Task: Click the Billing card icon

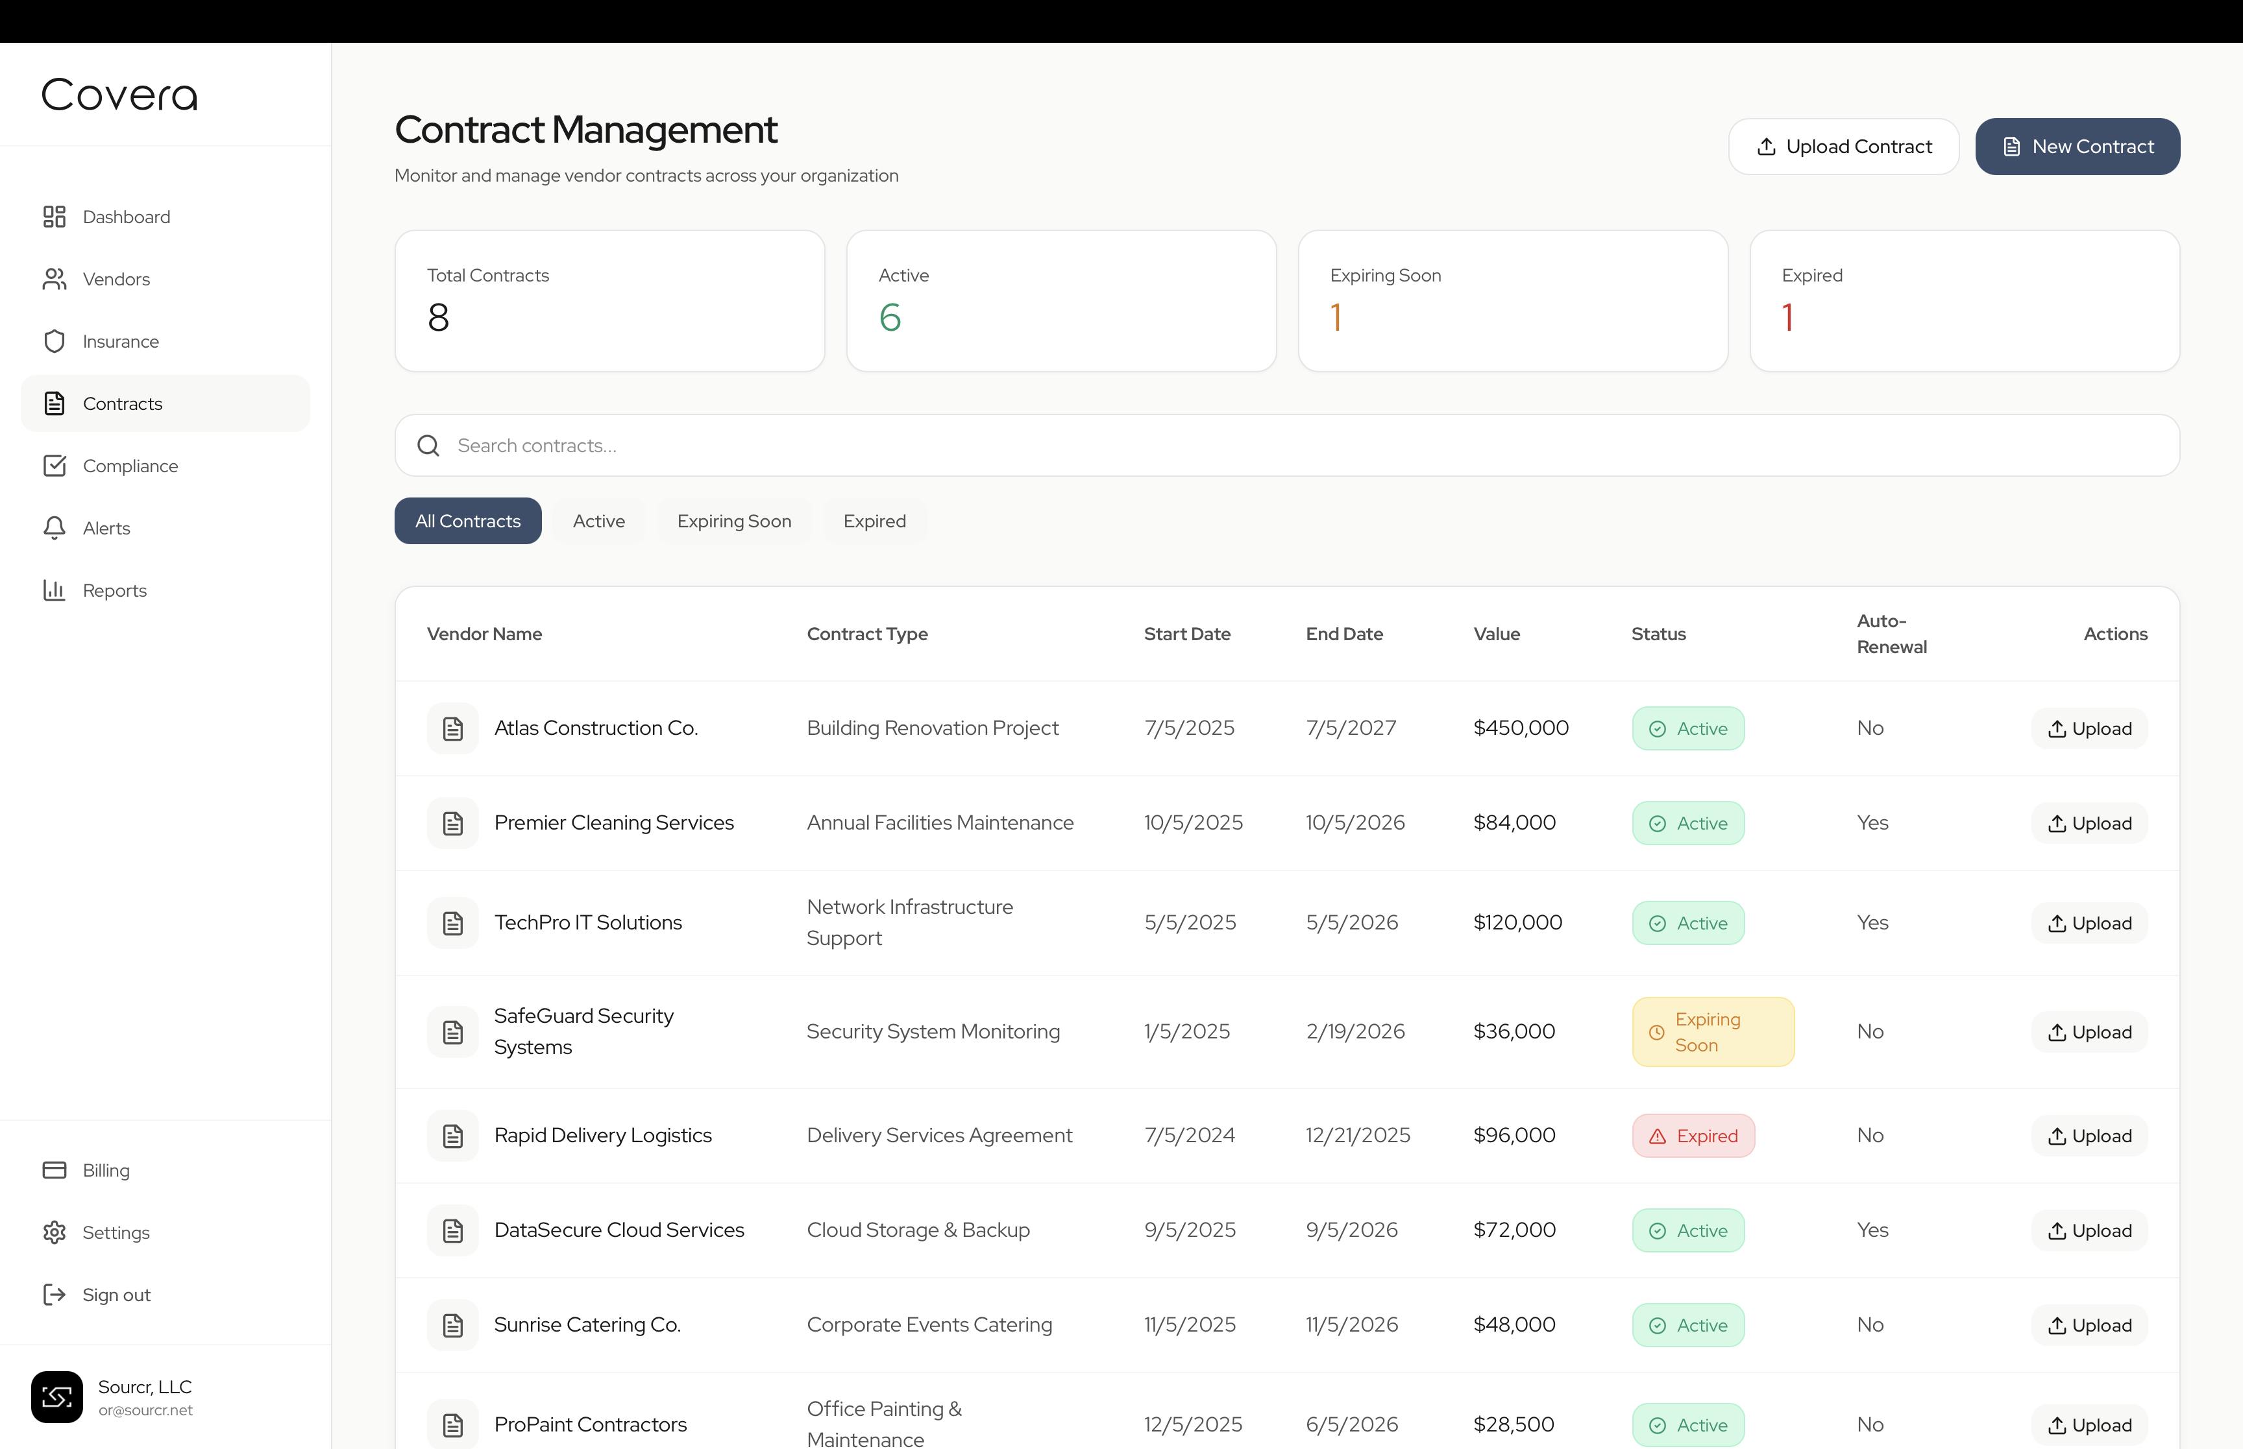Action: click(x=55, y=1169)
